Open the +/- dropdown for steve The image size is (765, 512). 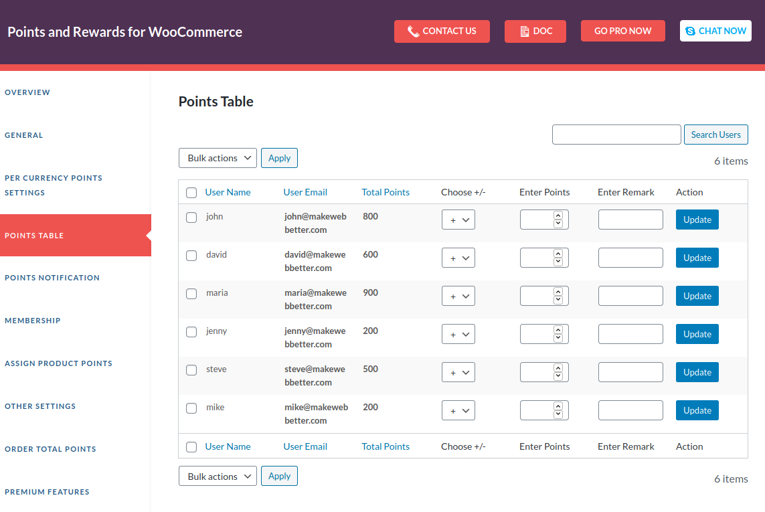pos(458,372)
